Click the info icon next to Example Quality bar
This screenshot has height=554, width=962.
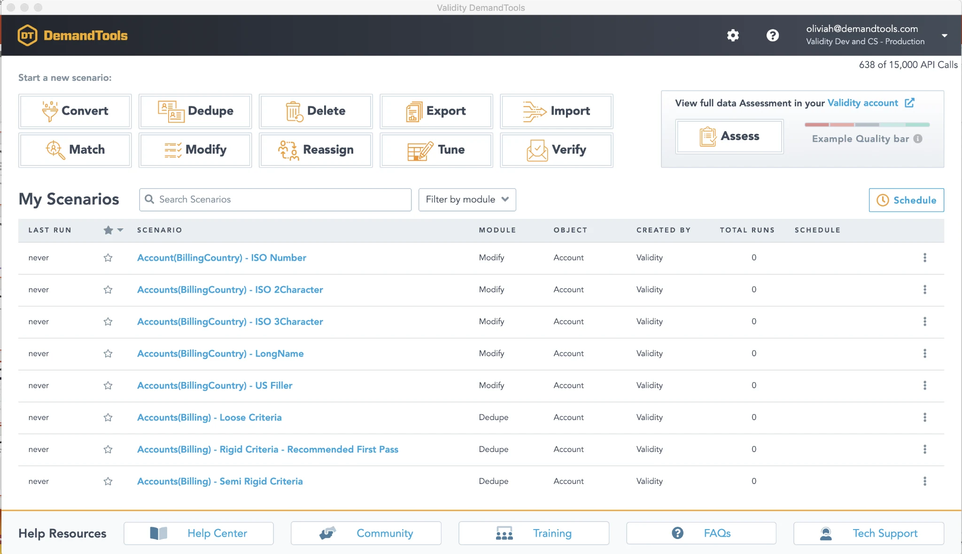(x=918, y=139)
